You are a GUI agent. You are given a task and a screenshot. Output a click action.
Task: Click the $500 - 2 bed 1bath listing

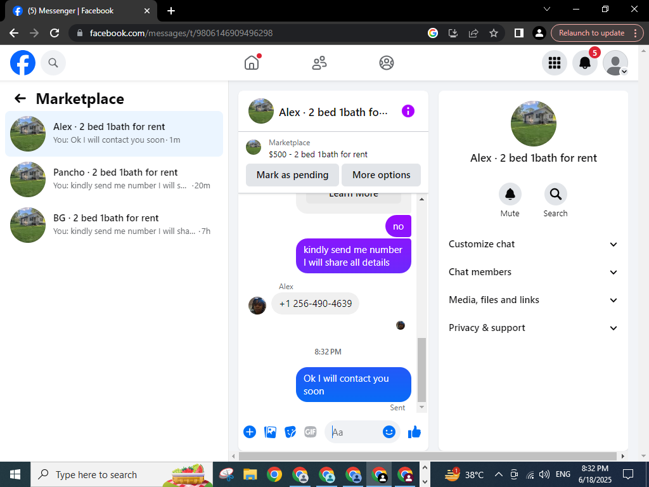point(318,155)
